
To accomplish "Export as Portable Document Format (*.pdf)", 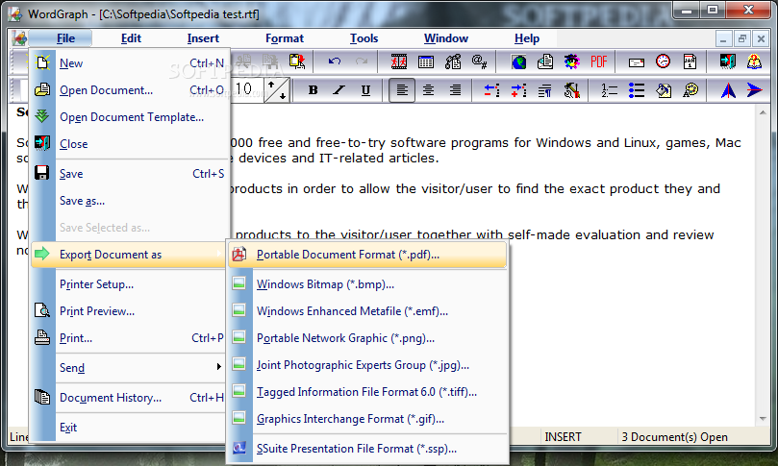I will click(367, 255).
